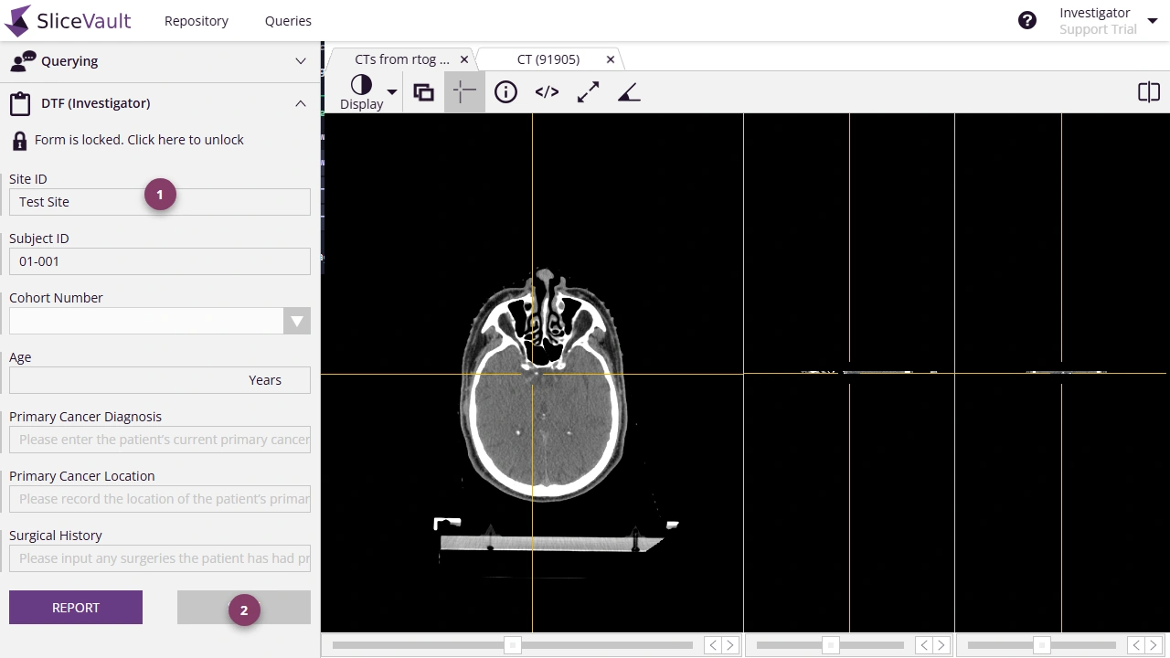1170x658 pixels.
Task: Select the zoom/pan arrows tool
Action: (588, 91)
